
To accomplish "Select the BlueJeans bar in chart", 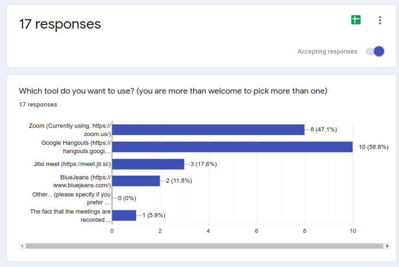I will (x=136, y=181).
